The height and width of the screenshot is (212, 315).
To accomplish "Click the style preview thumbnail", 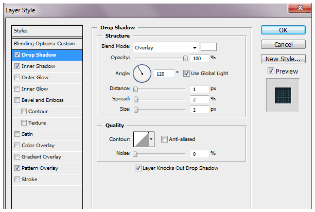I will (283, 95).
